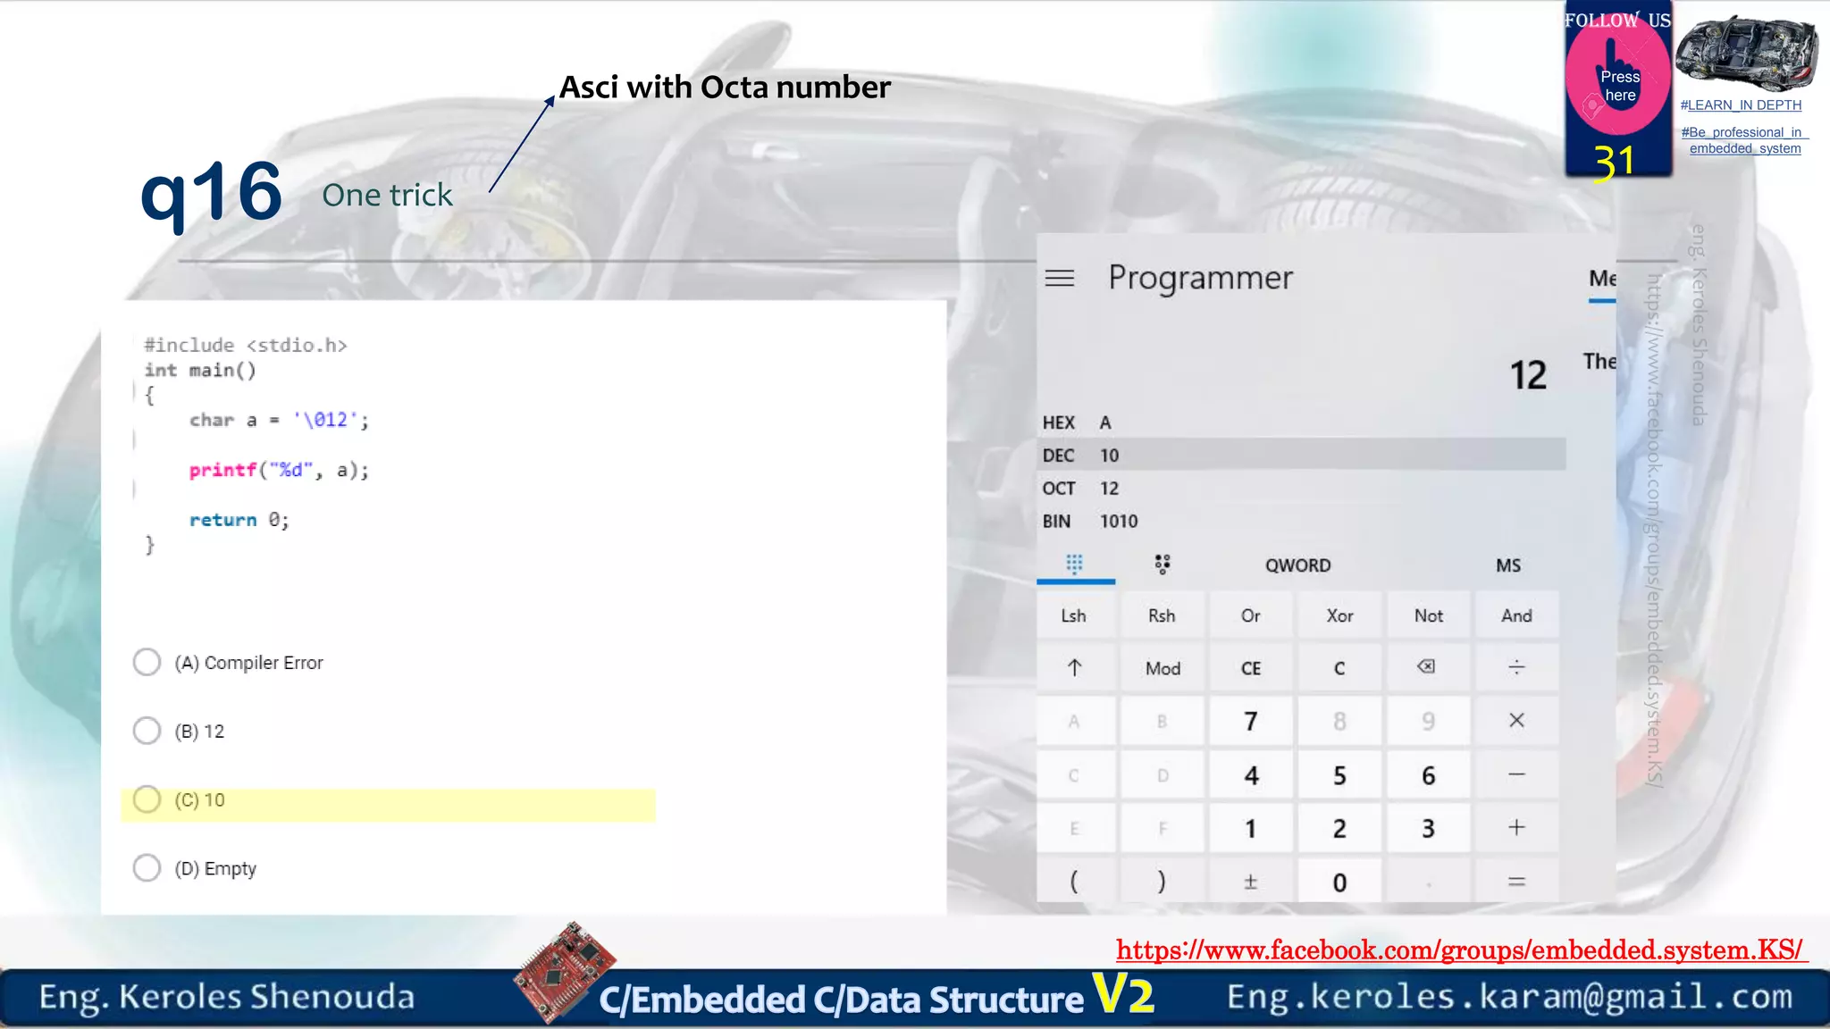Click the Asci with Octa number label
The image size is (1830, 1029).
[x=725, y=87]
